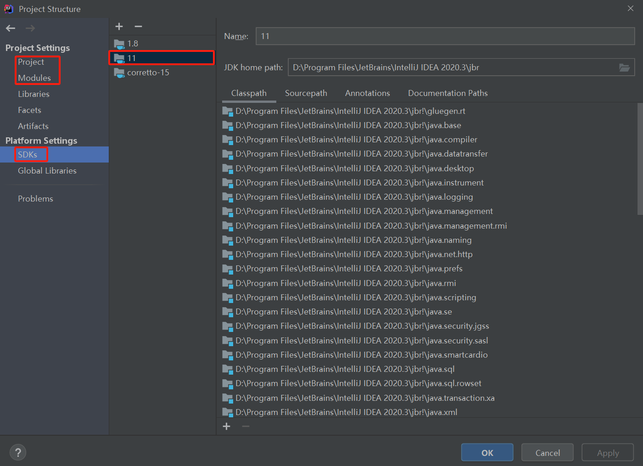Viewport: 643px width, 466px height.
Task: Open SDKs platform settings
Action: [x=54, y=155]
